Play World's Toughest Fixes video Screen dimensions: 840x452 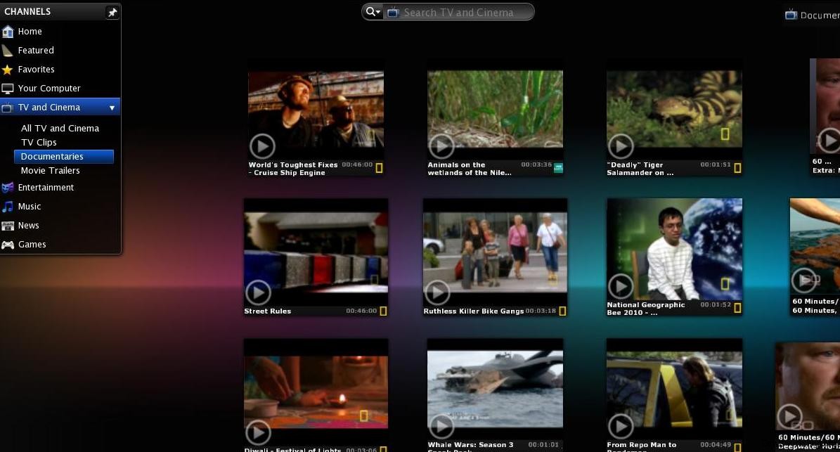click(x=262, y=146)
